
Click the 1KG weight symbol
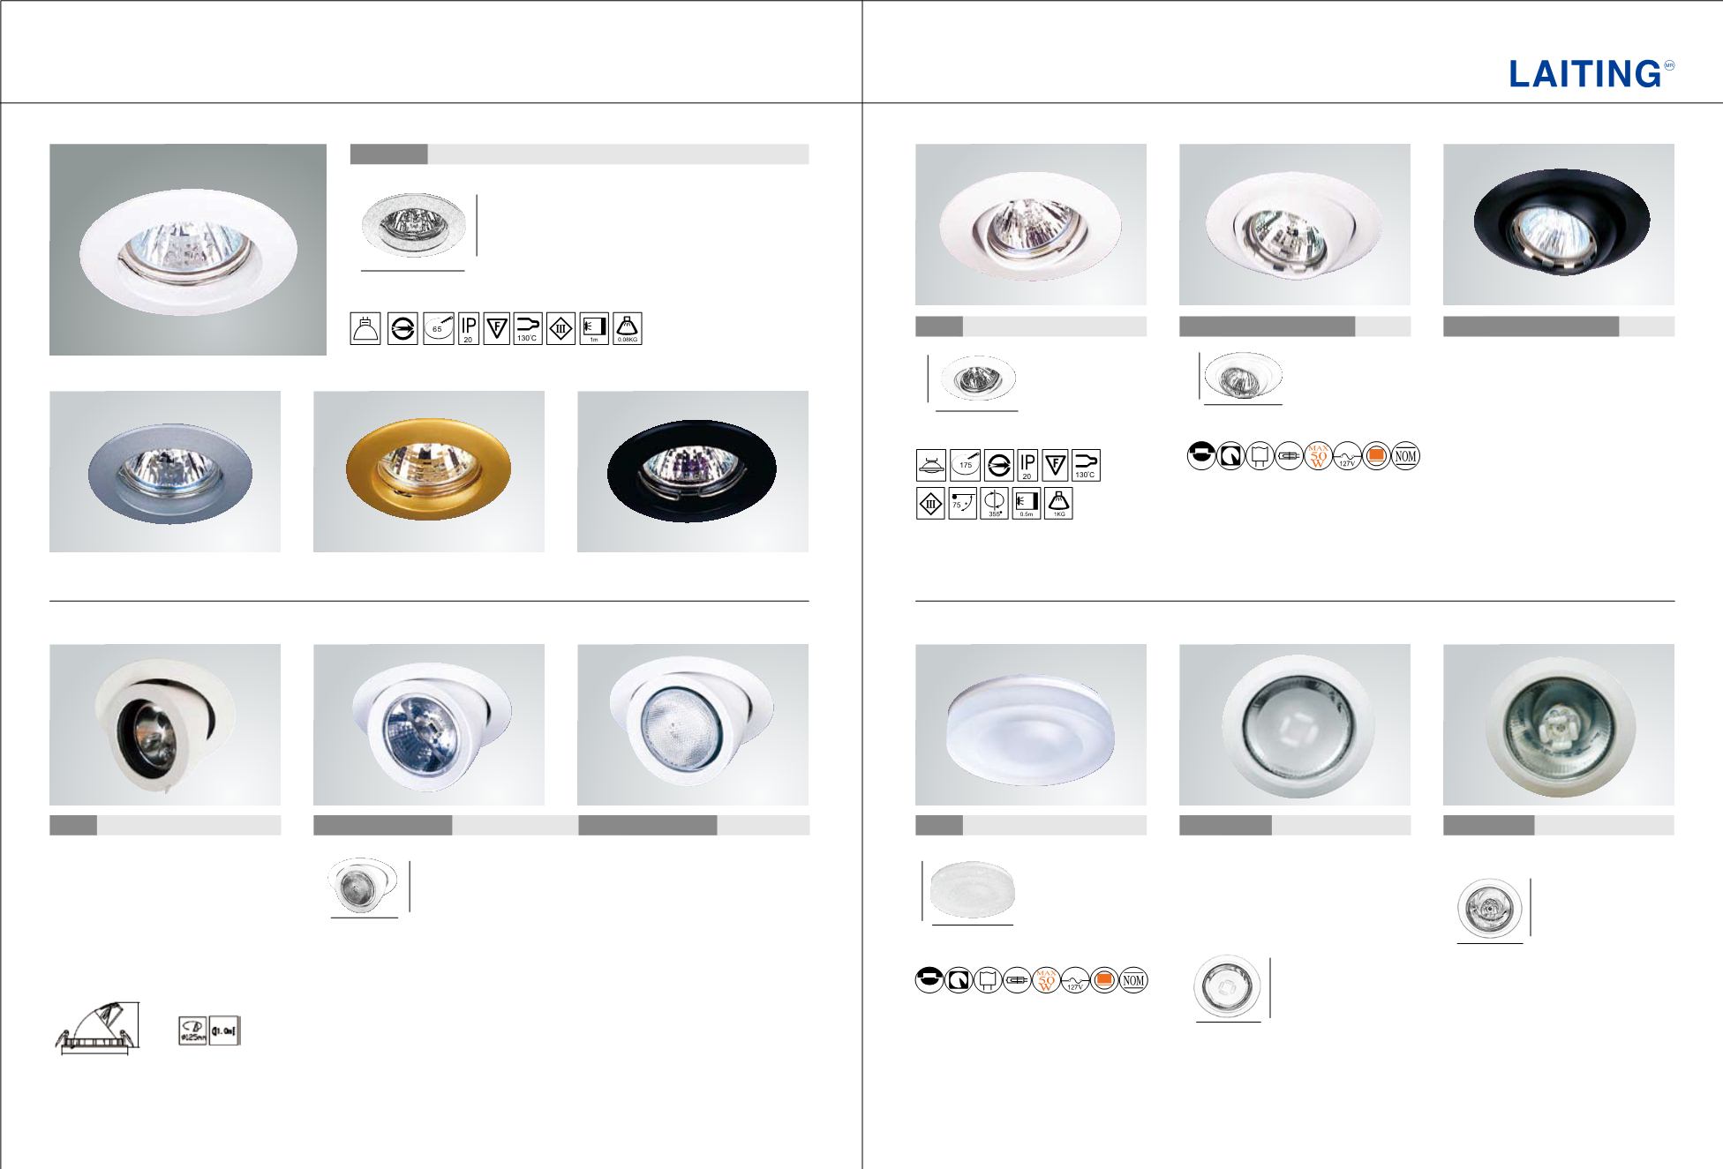click(x=1057, y=504)
